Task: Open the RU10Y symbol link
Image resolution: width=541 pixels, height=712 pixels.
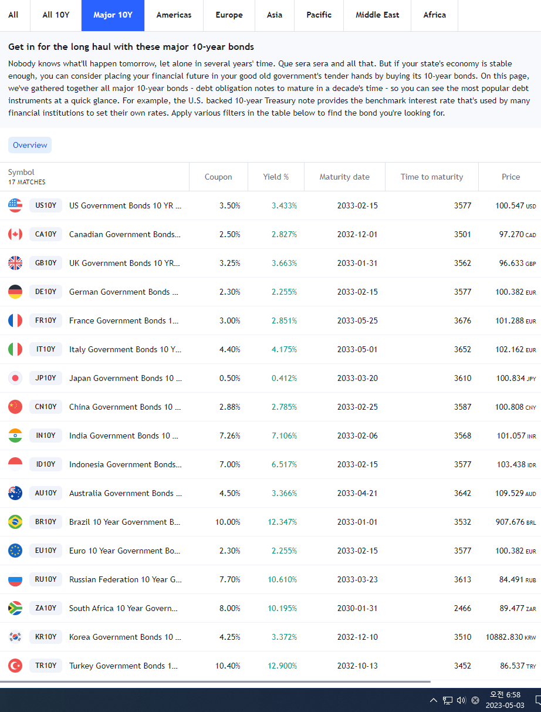Action: pos(46,579)
